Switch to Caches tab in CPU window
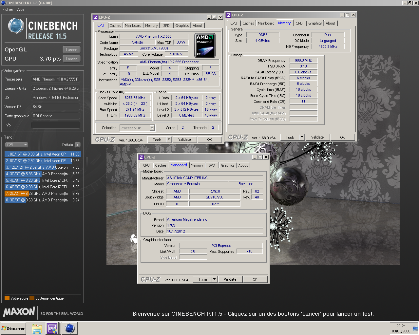The image size is (419, 335). [x=115, y=26]
